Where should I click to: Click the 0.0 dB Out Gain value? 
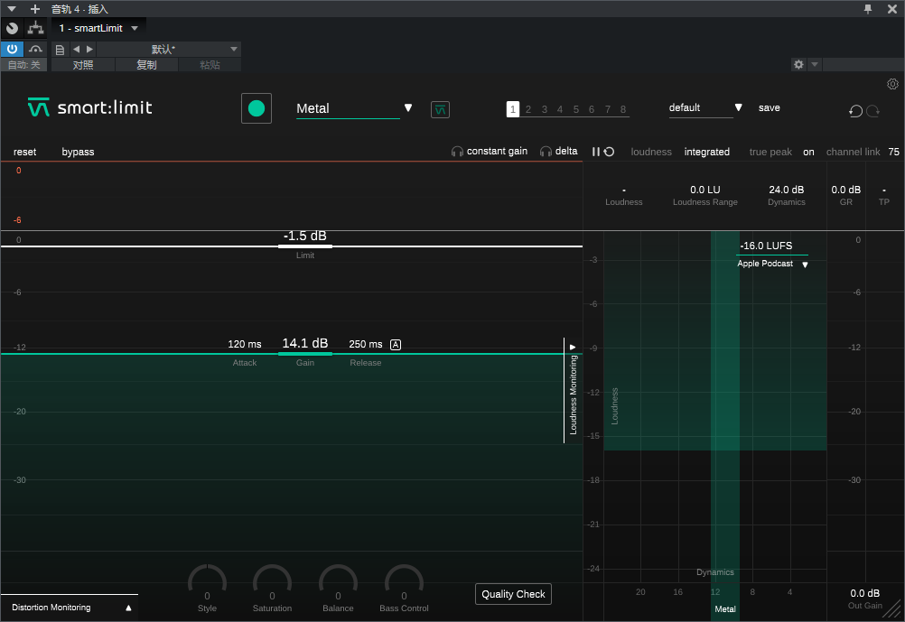click(x=864, y=593)
